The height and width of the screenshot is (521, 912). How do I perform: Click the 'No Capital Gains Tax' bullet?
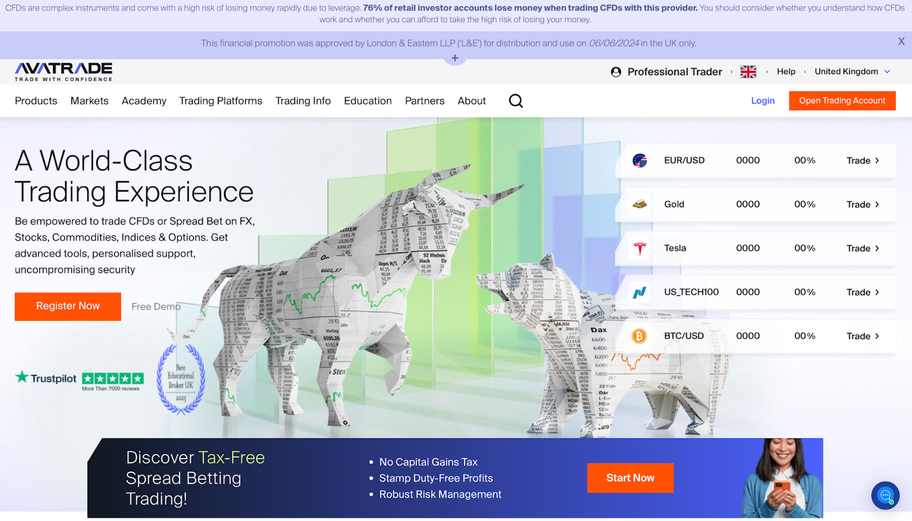pyautogui.click(x=428, y=462)
